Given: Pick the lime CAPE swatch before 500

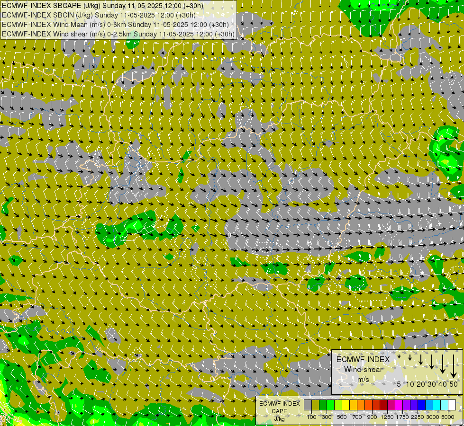Looking at the screenshot, I should (x=338, y=405).
